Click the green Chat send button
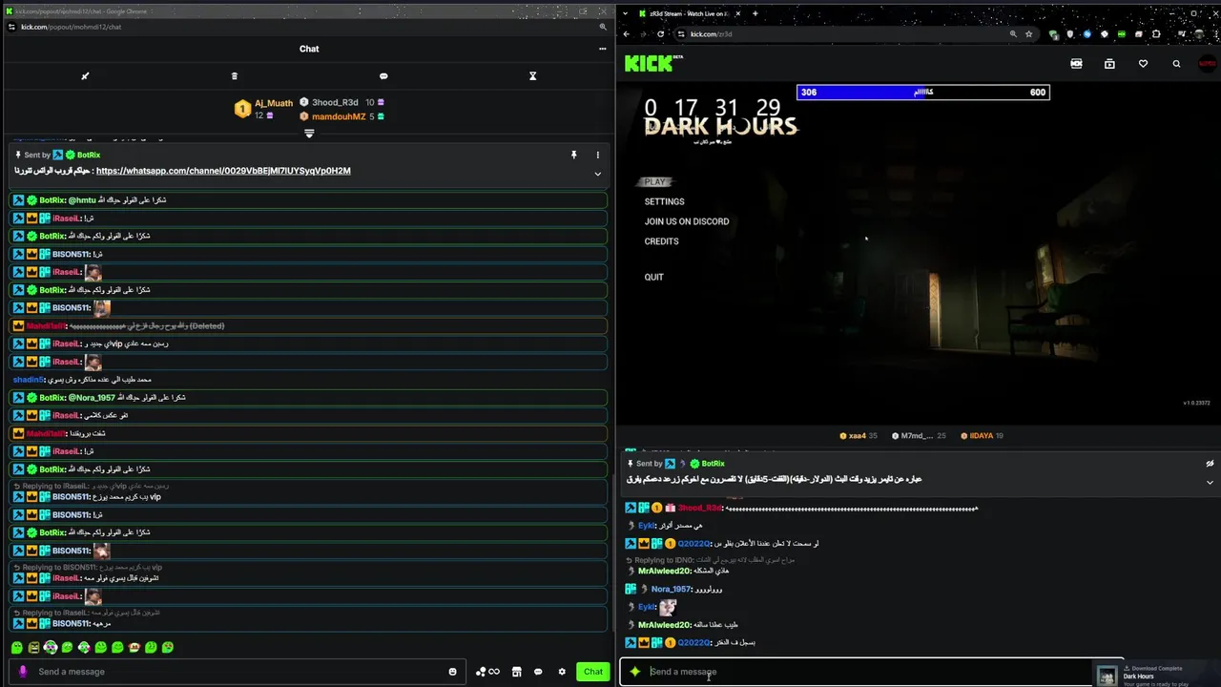The width and height of the screenshot is (1221, 687). (593, 672)
